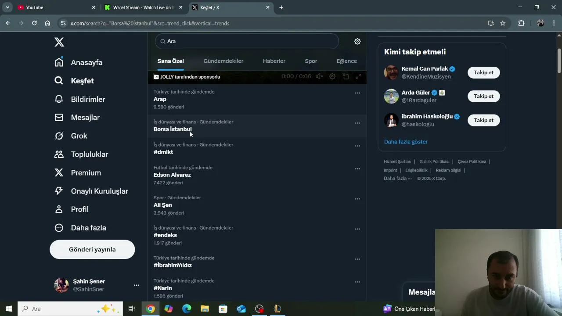This screenshot has height=316, width=562.
Task: Switch to Sana Özel tab
Action: coord(171,61)
